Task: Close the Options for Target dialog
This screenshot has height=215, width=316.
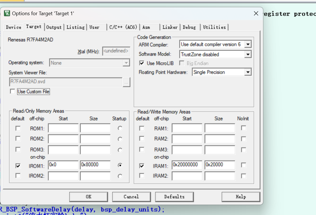Action: pos(256,13)
